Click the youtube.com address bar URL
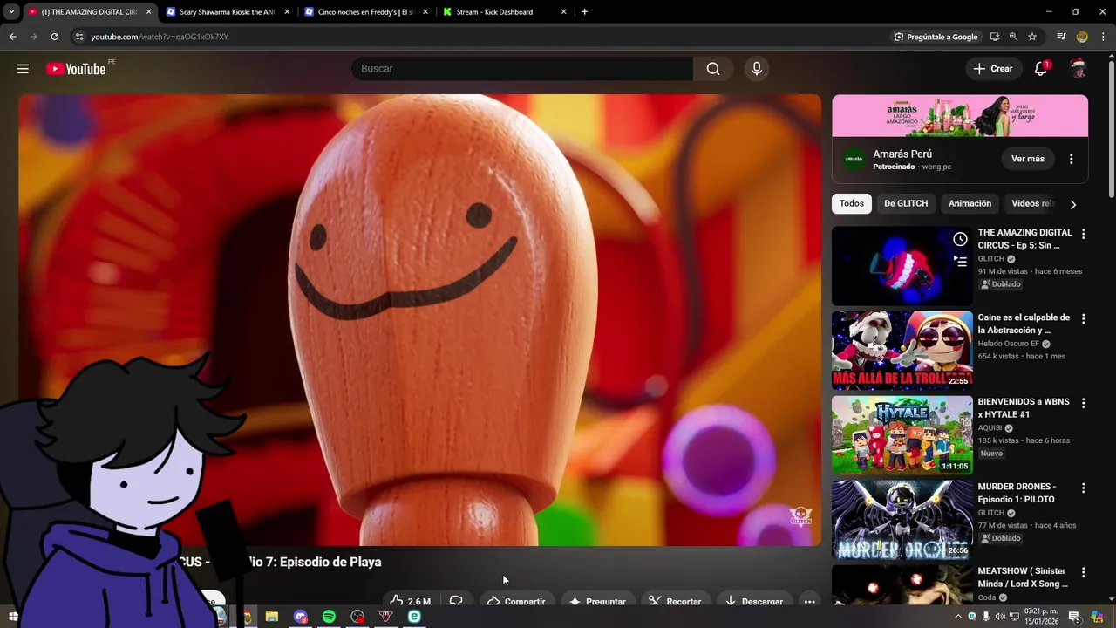 160,37
